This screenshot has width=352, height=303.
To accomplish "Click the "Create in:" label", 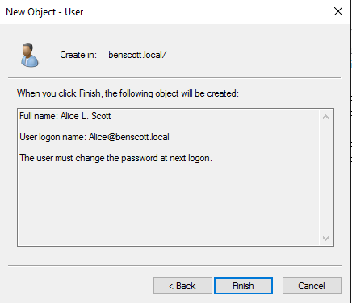I will 78,55.
